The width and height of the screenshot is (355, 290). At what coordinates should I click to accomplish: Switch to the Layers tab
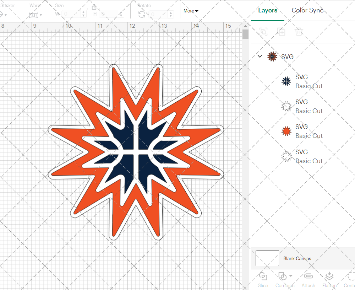point(268,10)
